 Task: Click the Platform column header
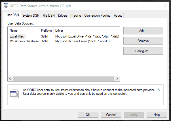click(46, 30)
